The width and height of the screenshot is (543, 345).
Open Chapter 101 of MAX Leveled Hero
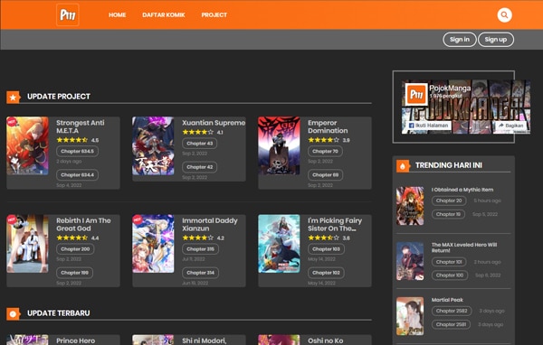(x=449, y=262)
